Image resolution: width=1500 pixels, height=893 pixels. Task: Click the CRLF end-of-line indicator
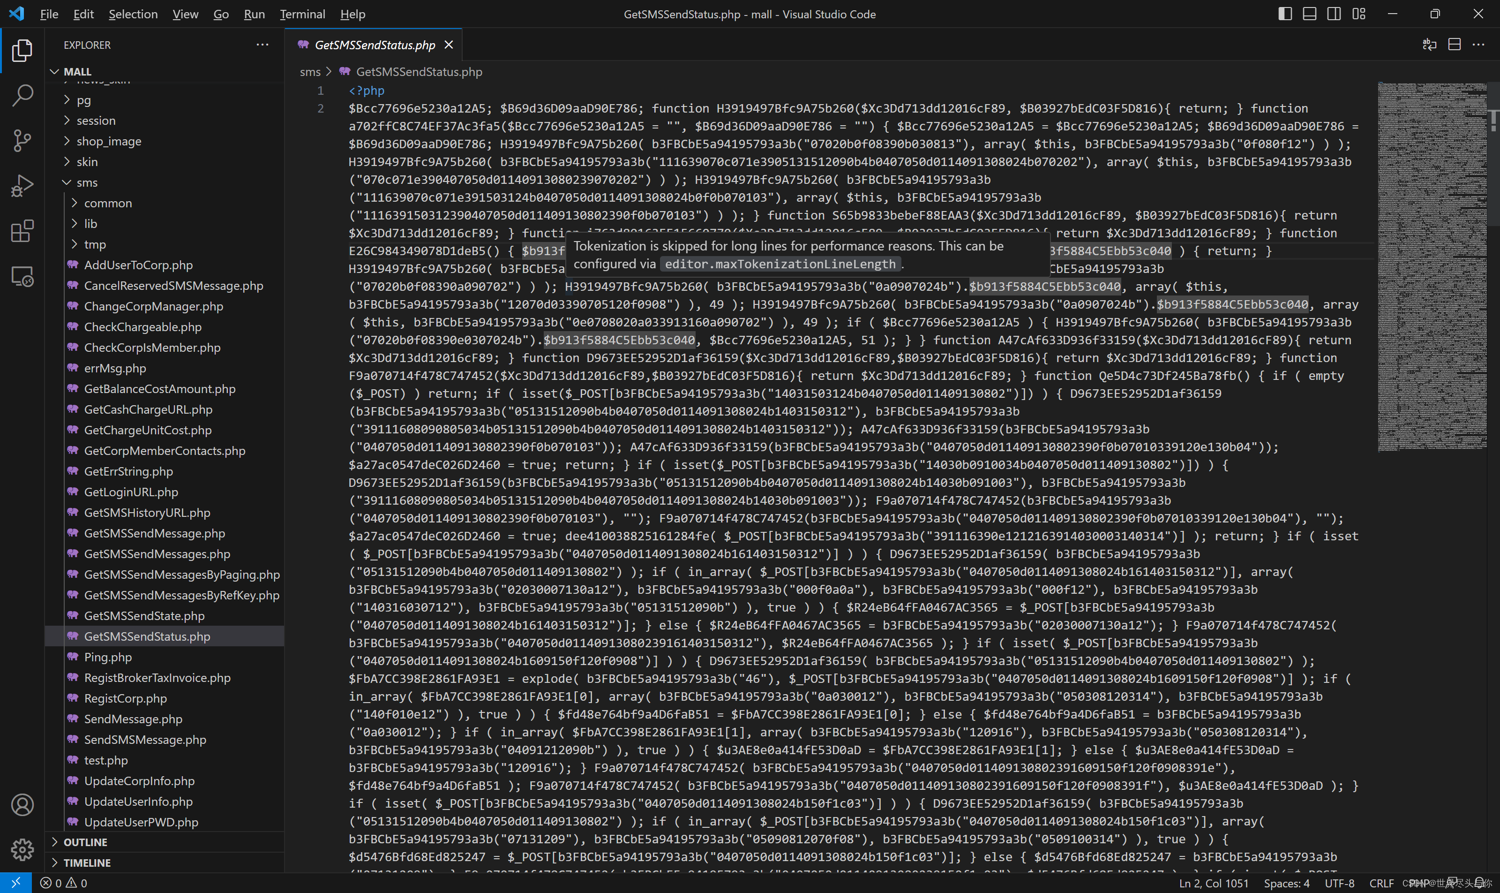pyautogui.click(x=1381, y=883)
